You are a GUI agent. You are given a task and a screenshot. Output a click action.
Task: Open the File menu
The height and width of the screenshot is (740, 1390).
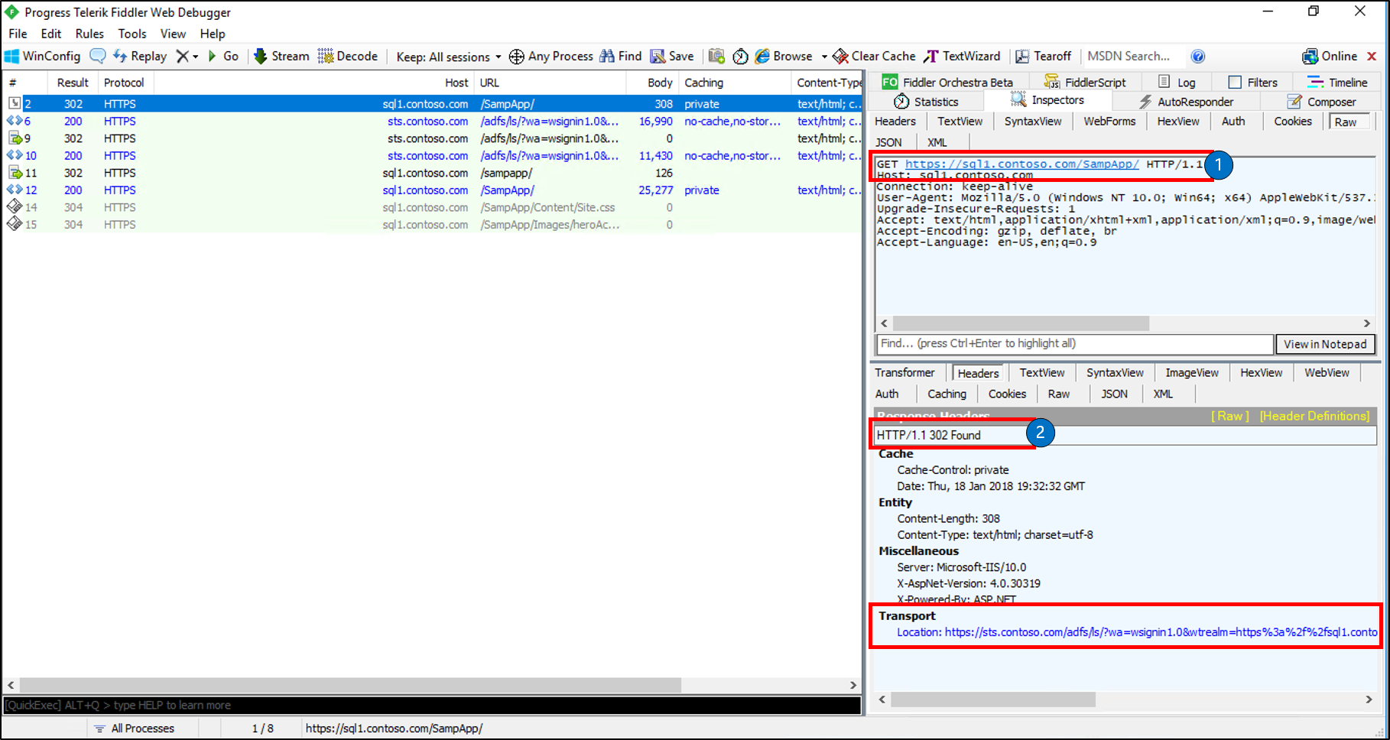tap(18, 34)
